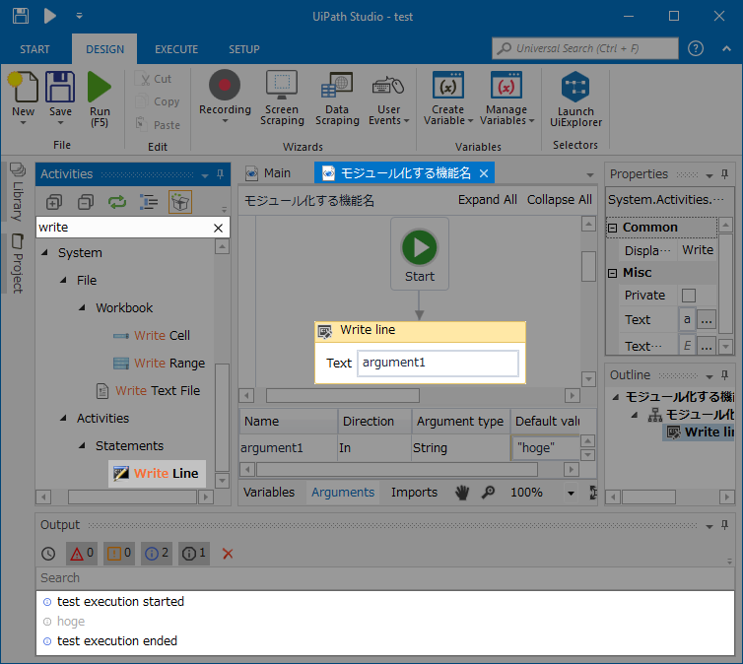Image resolution: width=743 pixels, height=664 pixels.
Task: Open the Imports panel tab
Action: (414, 493)
